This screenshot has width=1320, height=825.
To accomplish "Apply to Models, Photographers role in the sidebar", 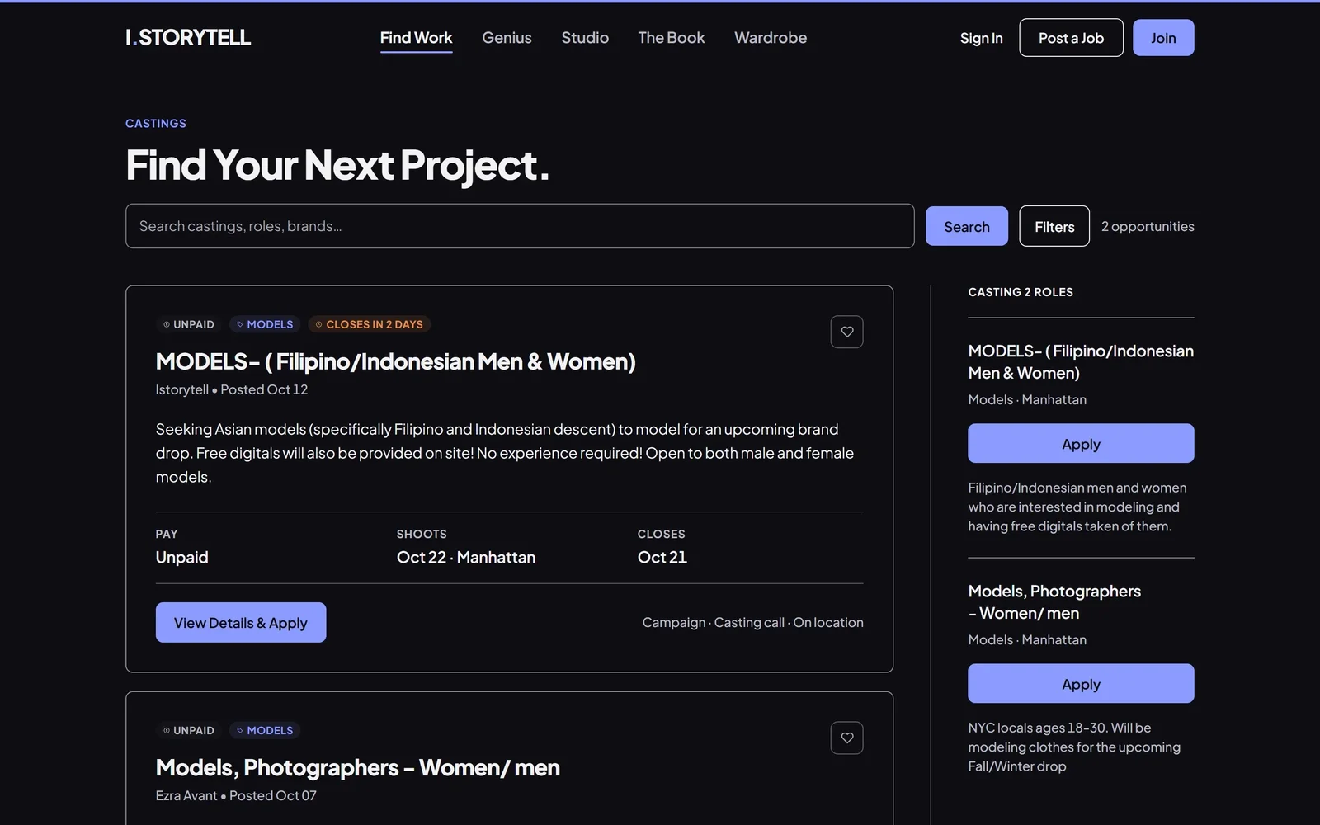I will click(x=1081, y=683).
